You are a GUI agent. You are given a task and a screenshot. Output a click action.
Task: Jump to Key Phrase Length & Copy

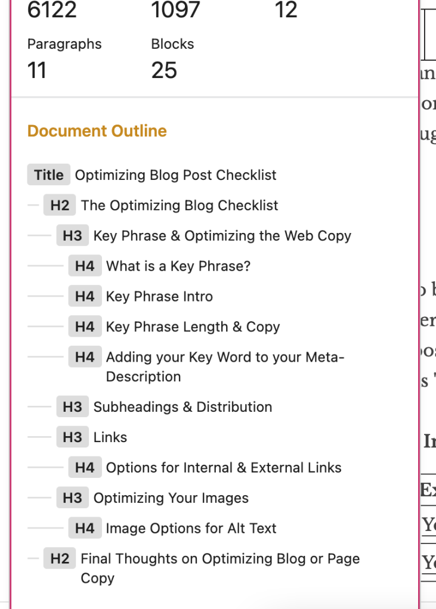(193, 327)
